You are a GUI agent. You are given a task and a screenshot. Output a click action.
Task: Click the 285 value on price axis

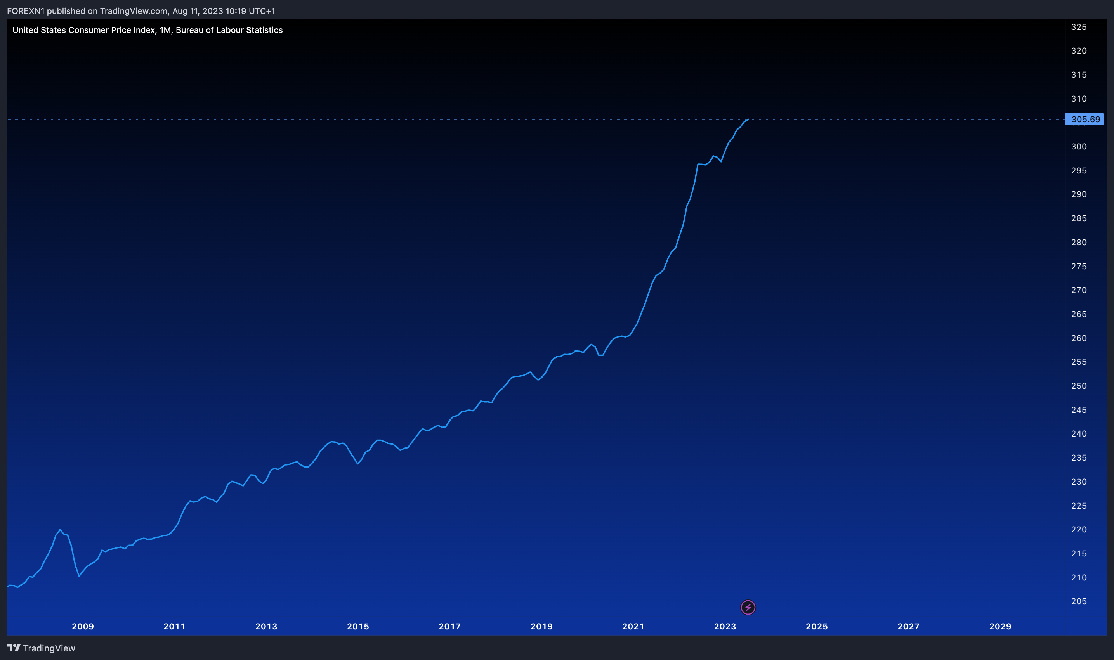click(1079, 218)
